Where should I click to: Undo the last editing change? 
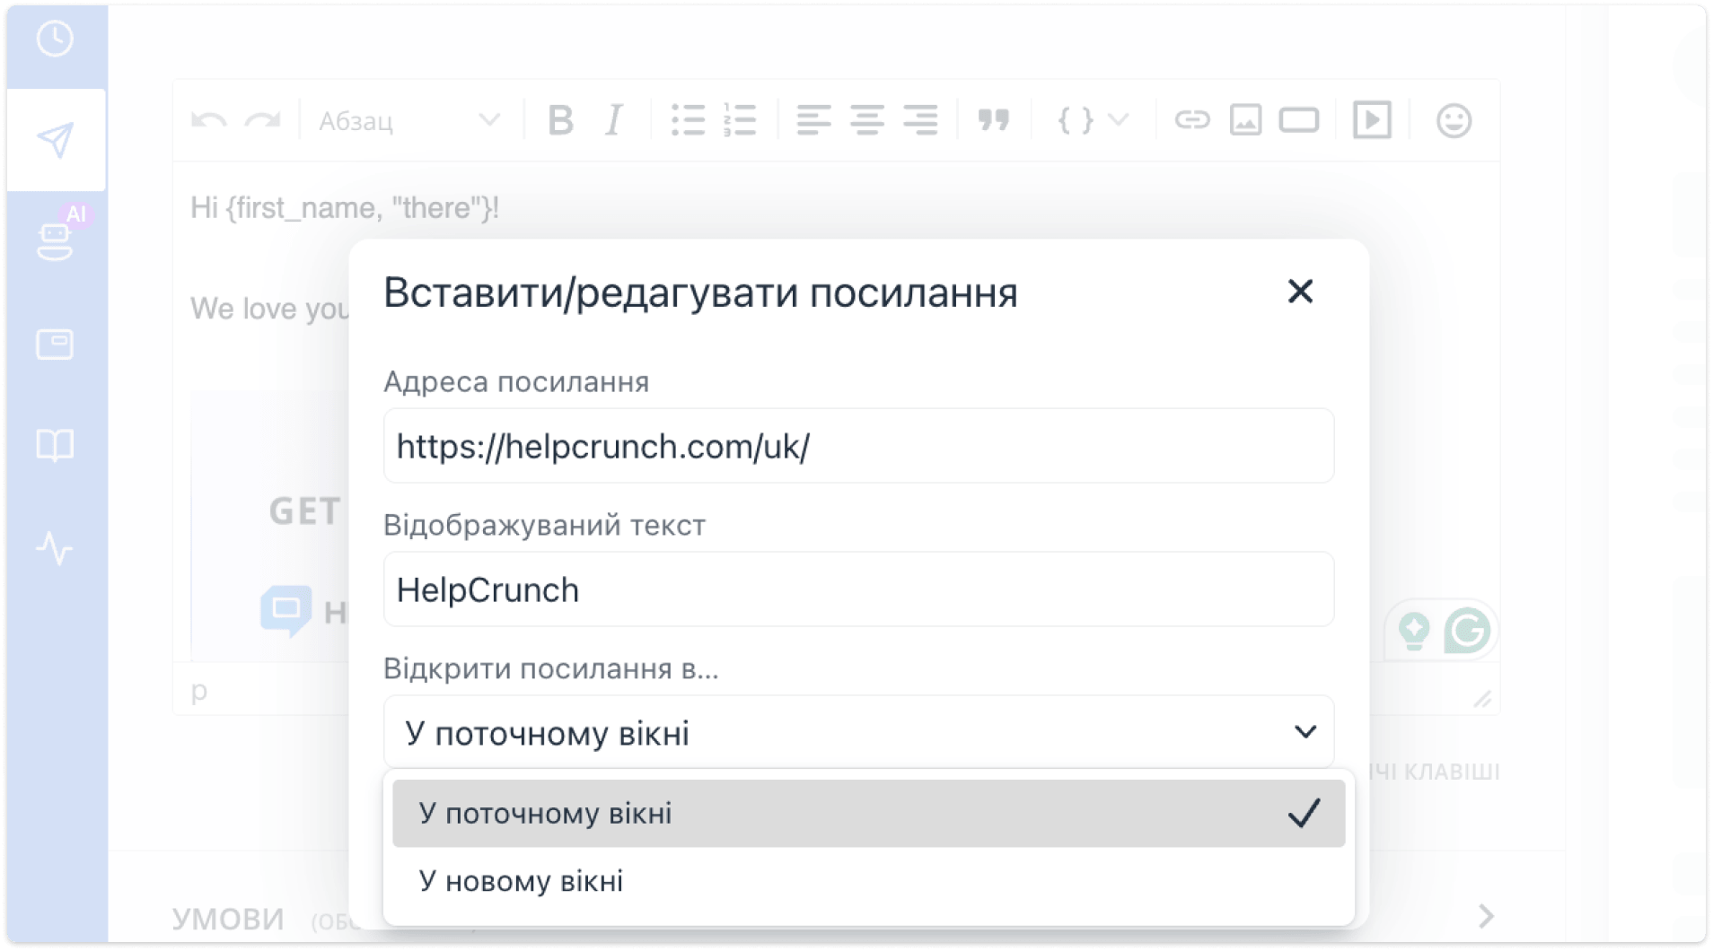[208, 120]
